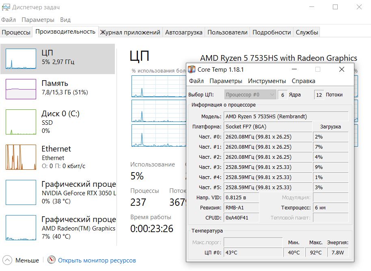Go to the Журнал приложений tab
The width and height of the screenshot is (371, 271).
(x=130, y=32)
